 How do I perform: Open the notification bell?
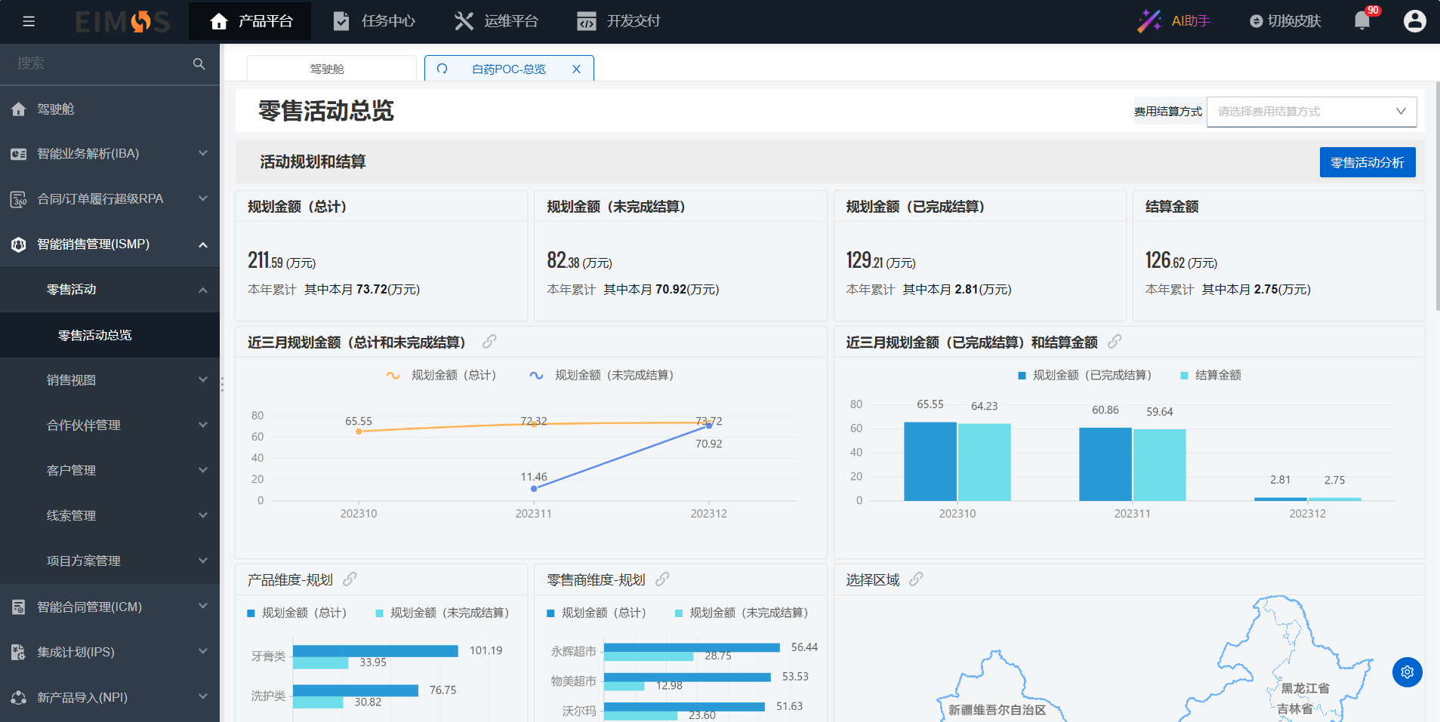point(1362,21)
